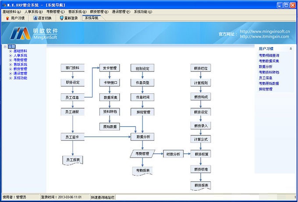Click the 薪资栏位 flowchart box
The height and width of the screenshot is (202, 298).
click(x=201, y=68)
